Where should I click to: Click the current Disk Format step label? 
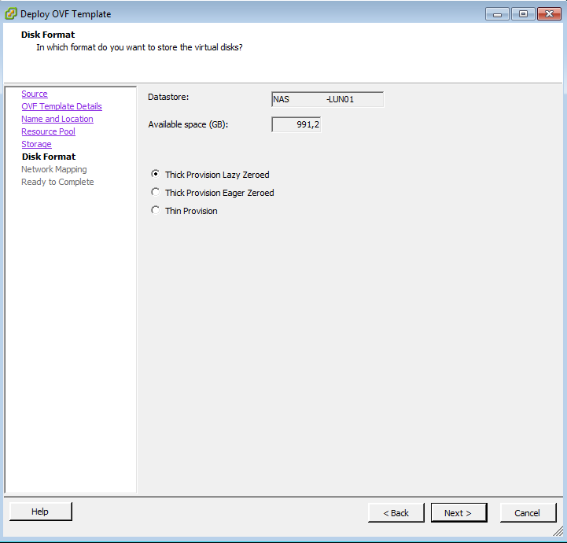click(x=49, y=157)
